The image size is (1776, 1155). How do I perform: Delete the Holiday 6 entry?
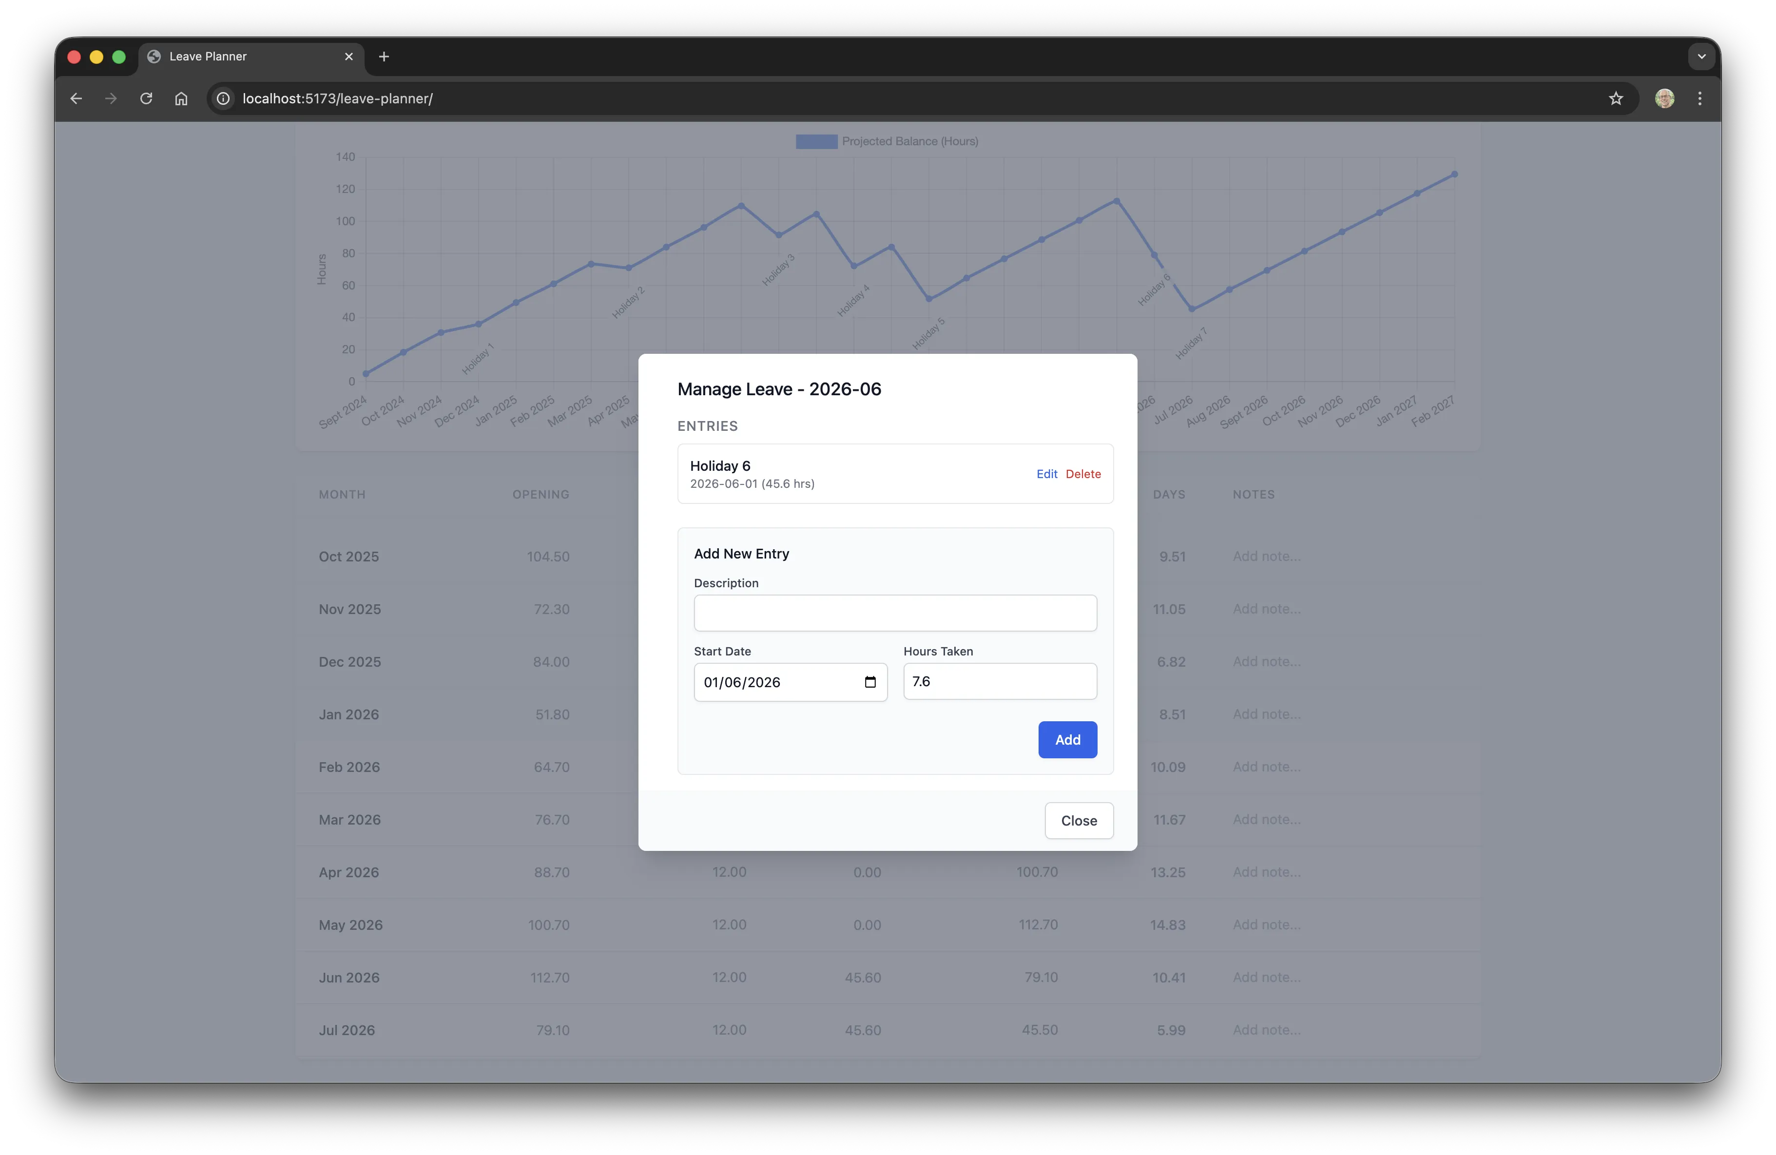pyautogui.click(x=1083, y=474)
